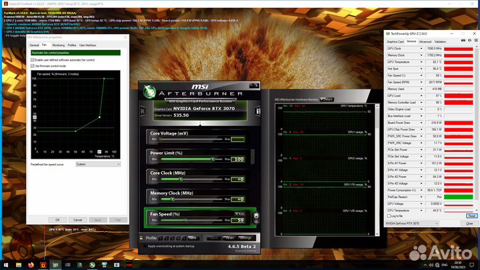
Task: Toggle Apply overclocking at system startup
Action: click(x=145, y=246)
